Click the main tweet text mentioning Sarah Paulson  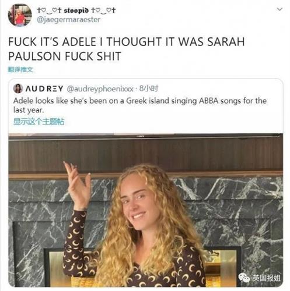click(x=127, y=49)
